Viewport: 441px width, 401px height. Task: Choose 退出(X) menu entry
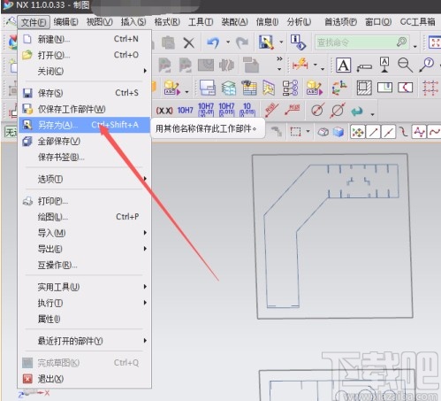pyautogui.click(x=85, y=379)
